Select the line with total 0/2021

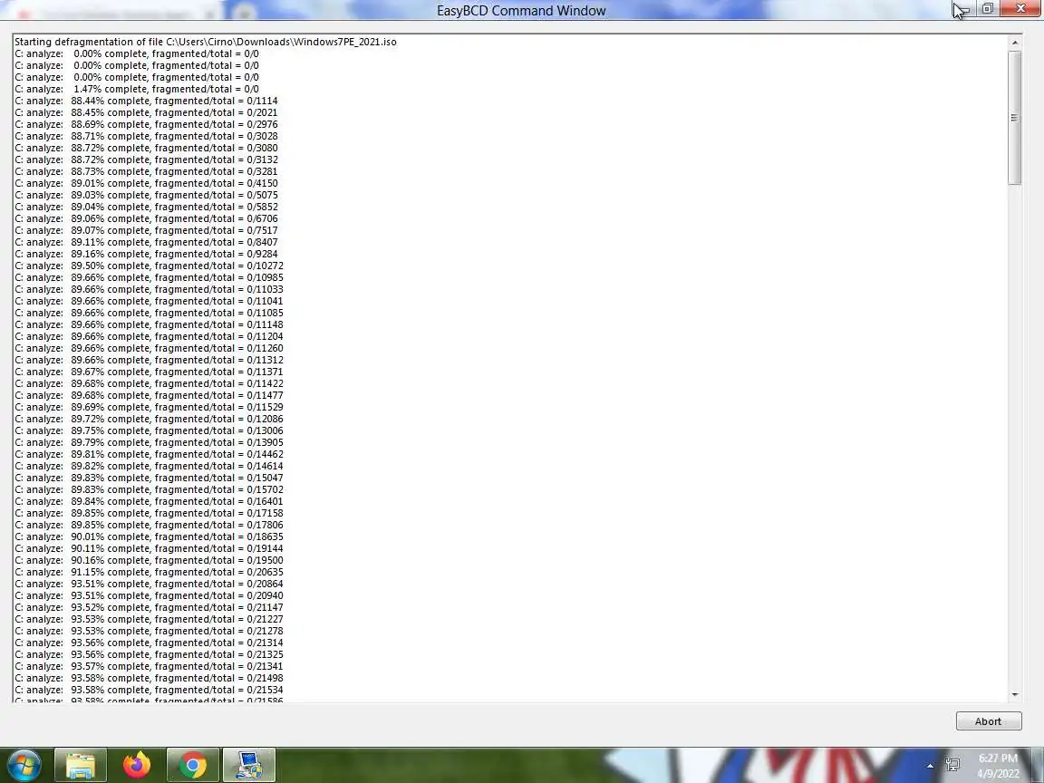147,112
